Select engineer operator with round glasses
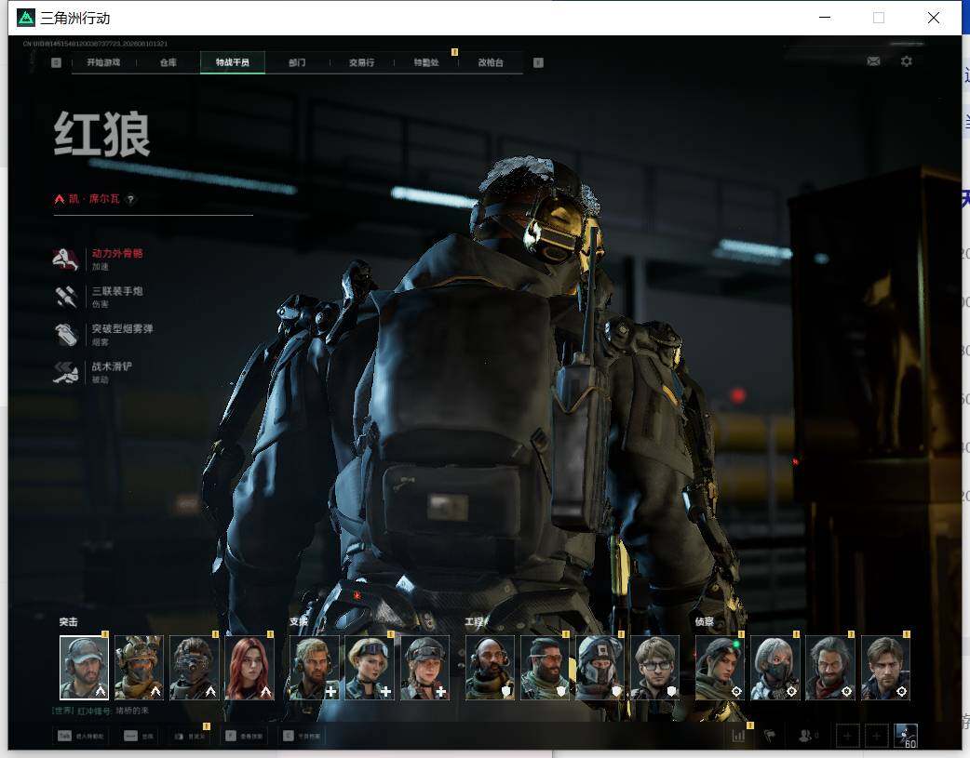 655,668
